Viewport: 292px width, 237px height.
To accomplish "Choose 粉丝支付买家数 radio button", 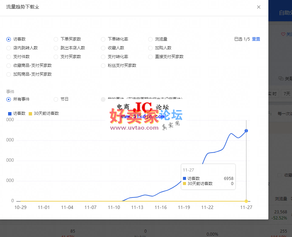I will [x=103, y=65].
